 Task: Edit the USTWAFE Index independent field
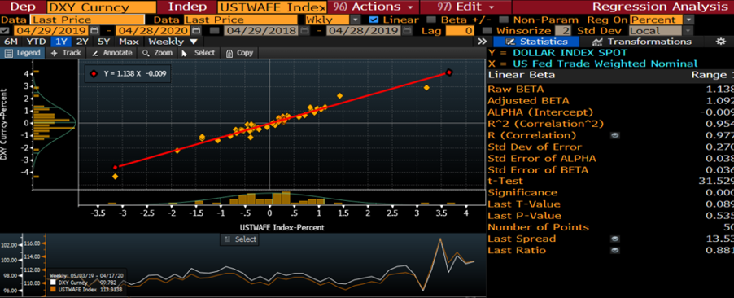click(x=272, y=7)
